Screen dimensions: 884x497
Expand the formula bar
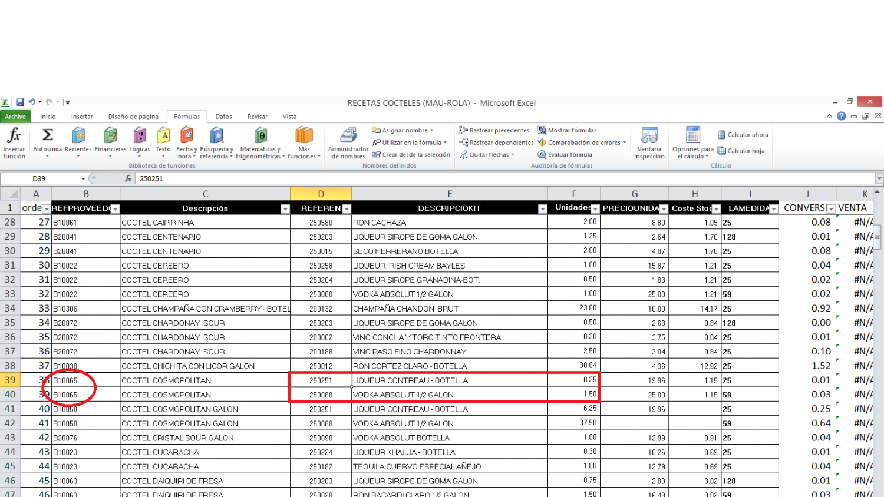[x=879, y=178]
